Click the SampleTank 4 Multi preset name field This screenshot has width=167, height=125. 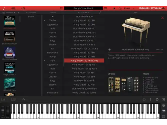[84, 8]
